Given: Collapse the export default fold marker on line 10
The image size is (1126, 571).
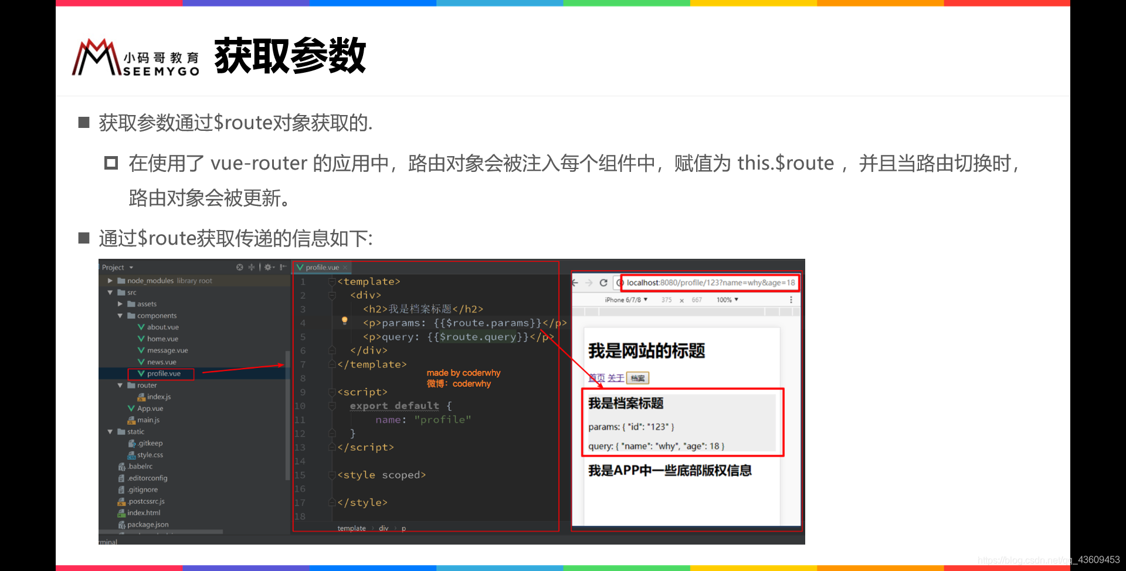Looking at the screenshot, I should click(332, 406).
